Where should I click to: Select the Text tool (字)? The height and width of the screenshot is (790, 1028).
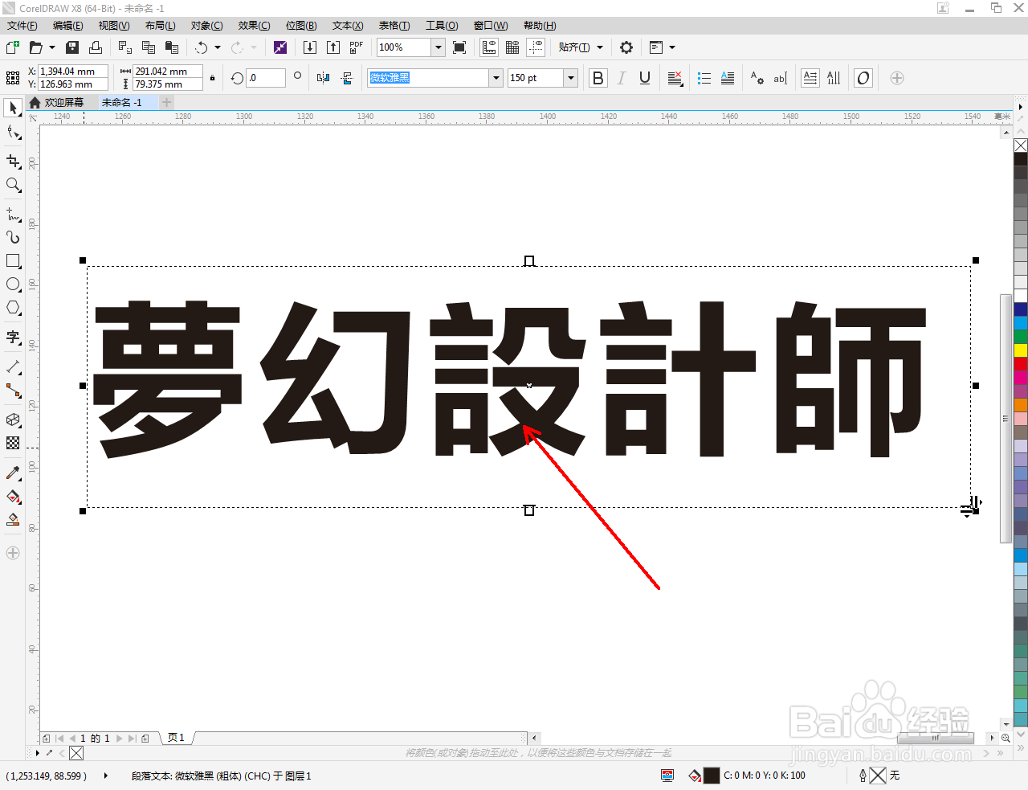[x=13, y=337]
